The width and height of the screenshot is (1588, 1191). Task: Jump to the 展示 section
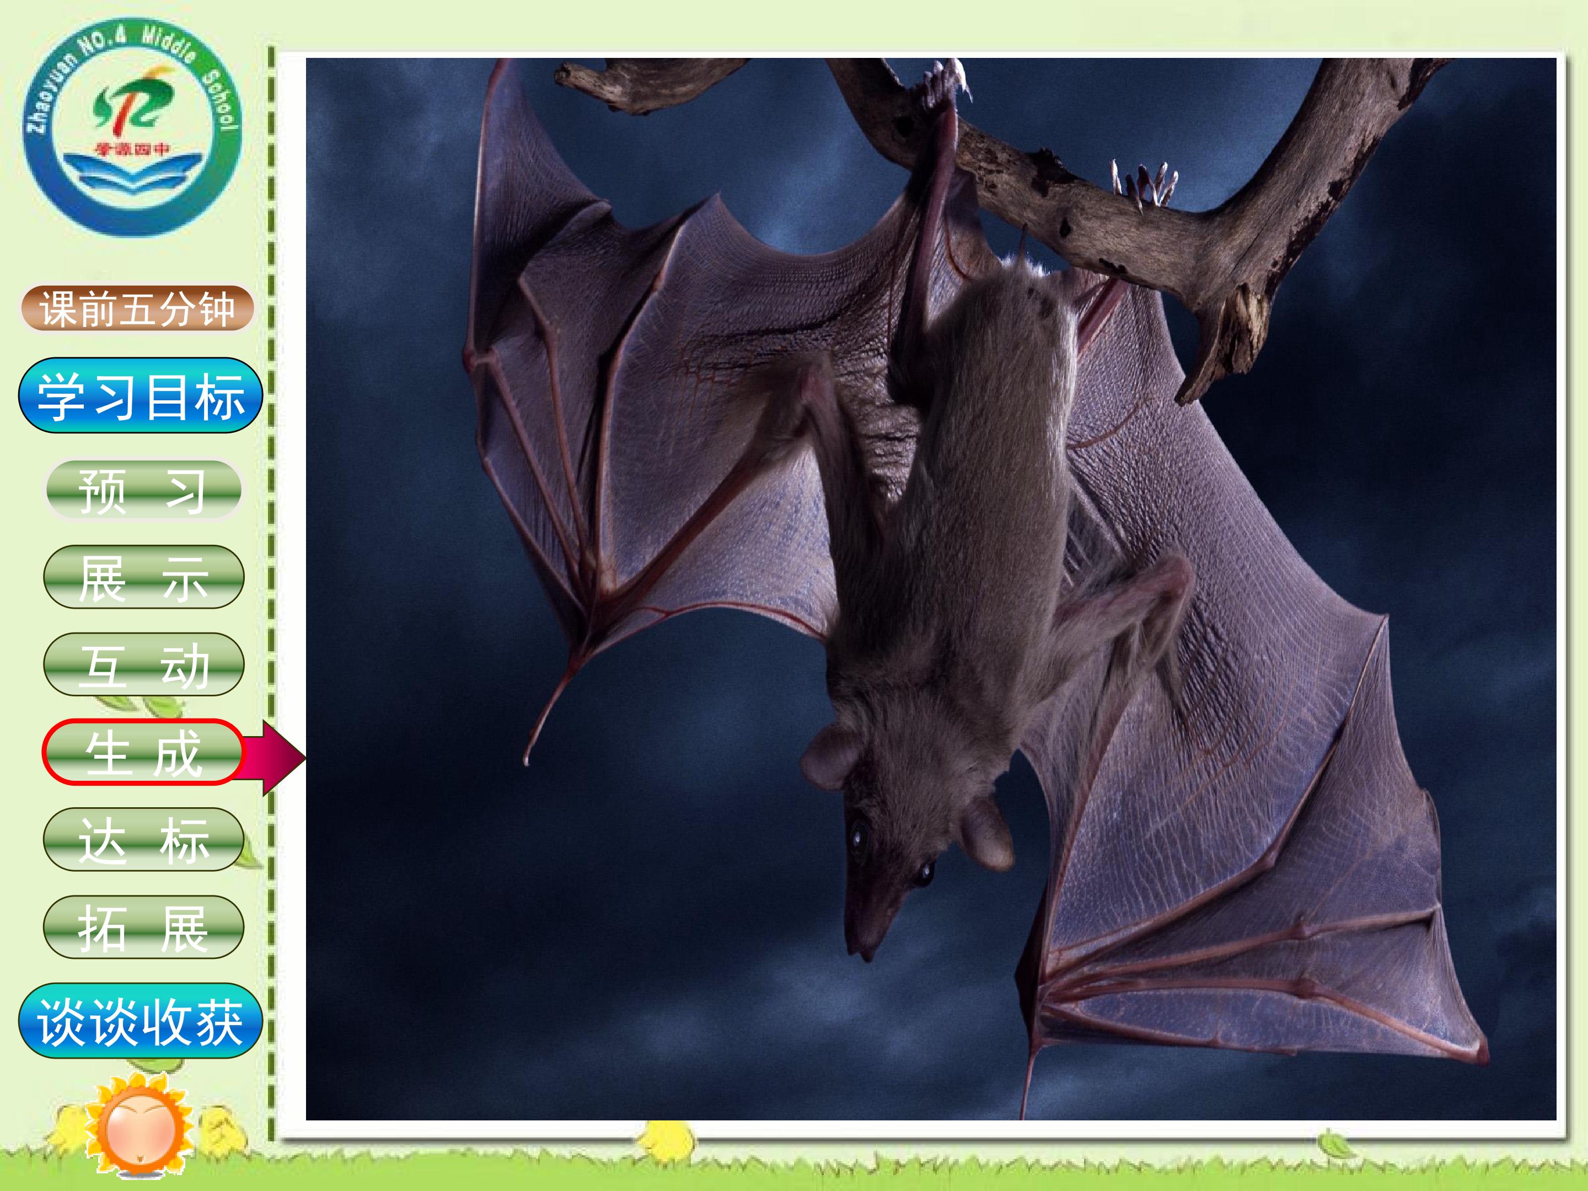click(x=143, y=576)
